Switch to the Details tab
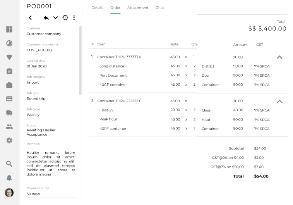This screenshot has height=205, width=293. [97, 8]
